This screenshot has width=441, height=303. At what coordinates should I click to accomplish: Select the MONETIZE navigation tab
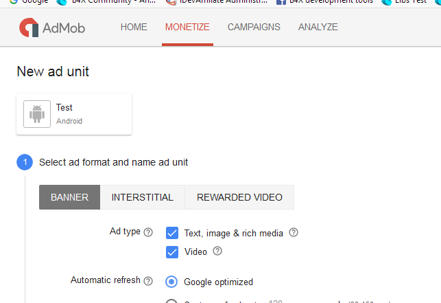coord(187,27)
